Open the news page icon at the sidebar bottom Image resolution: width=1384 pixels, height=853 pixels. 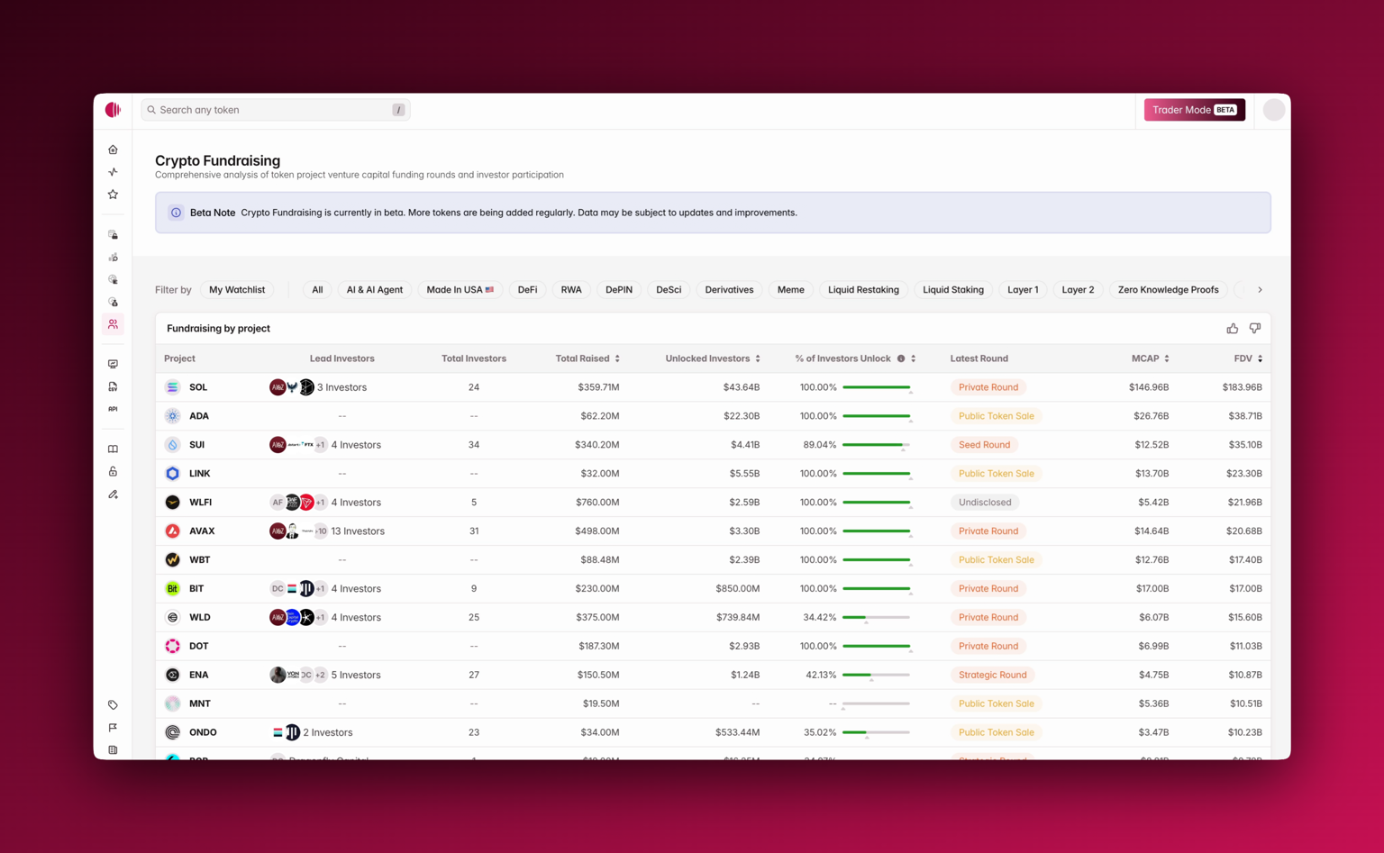pos(113,749)
